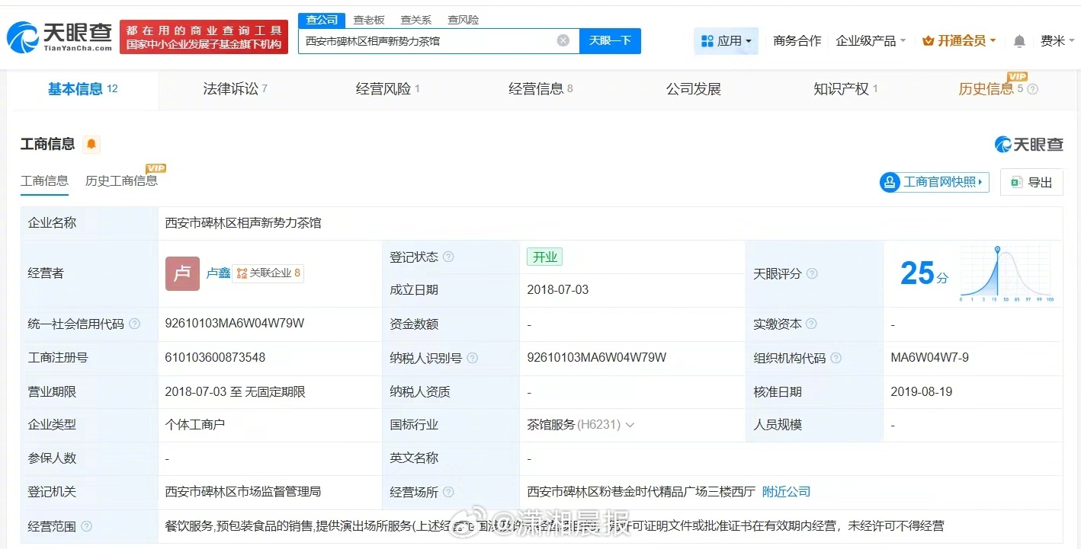This screenshot has width=1081, height=549.
Task: Click the 导出 export button
Action: coord(1031,182)
